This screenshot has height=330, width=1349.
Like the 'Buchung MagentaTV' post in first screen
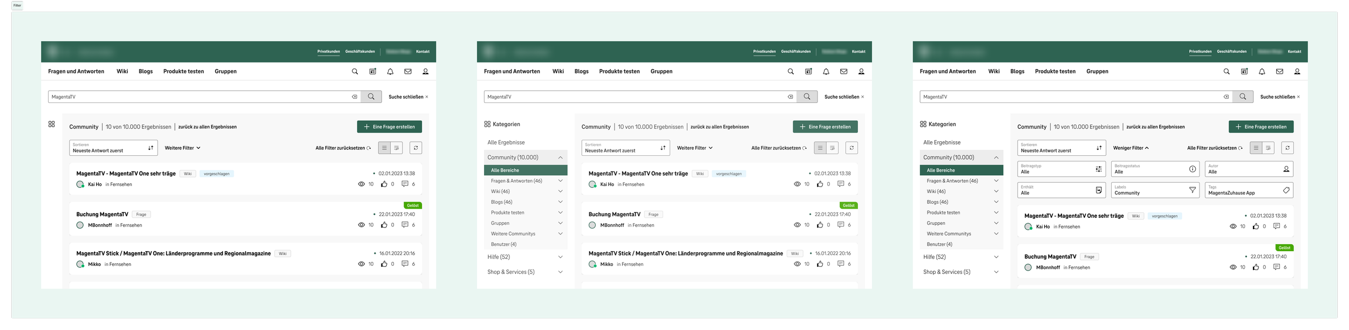[384, 225]
